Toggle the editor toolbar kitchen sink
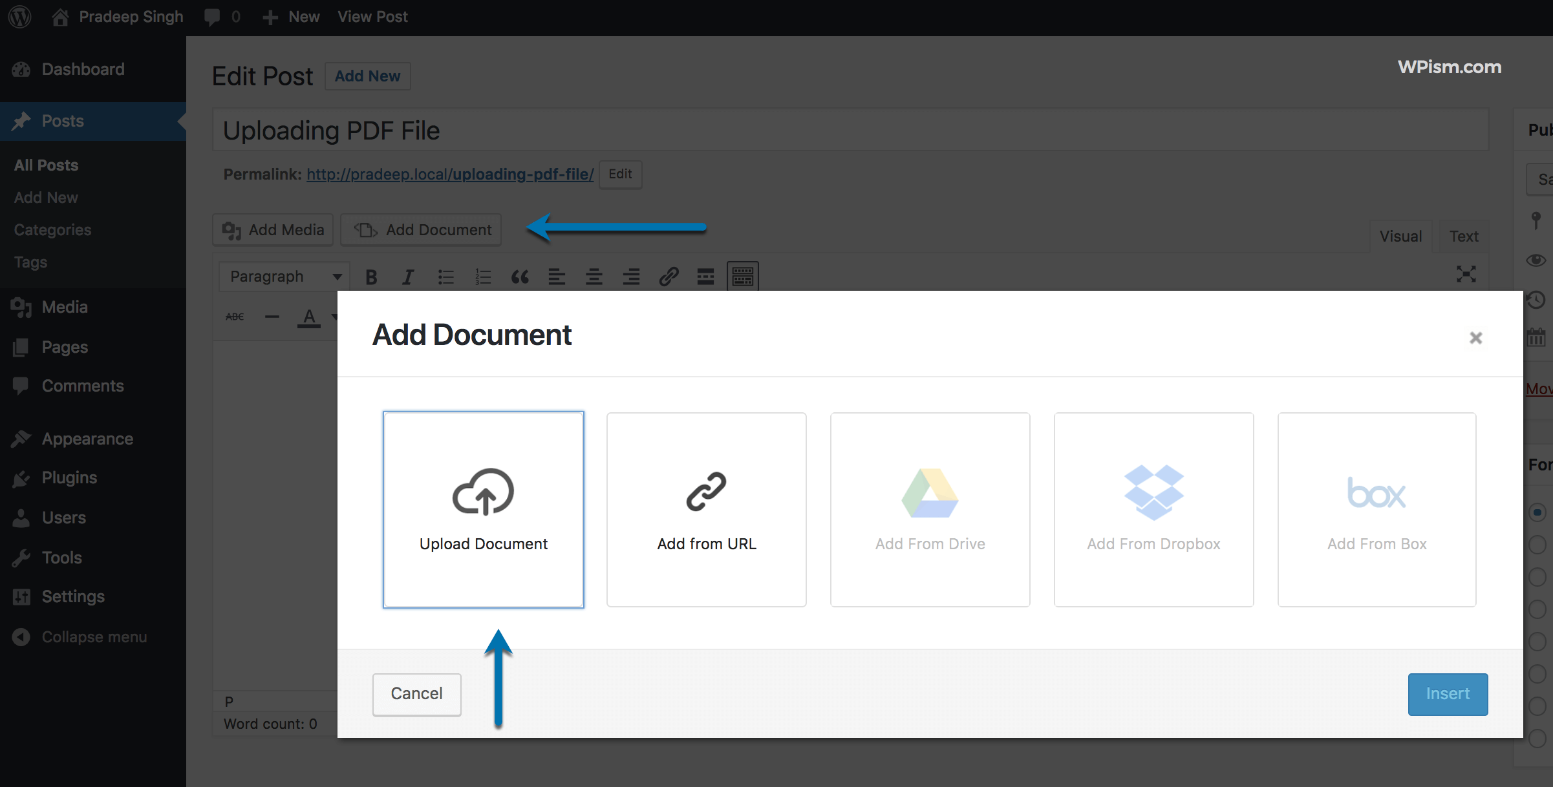This screenshot has height=787, width=1553. pyautogui.click(x=742, y=277)
